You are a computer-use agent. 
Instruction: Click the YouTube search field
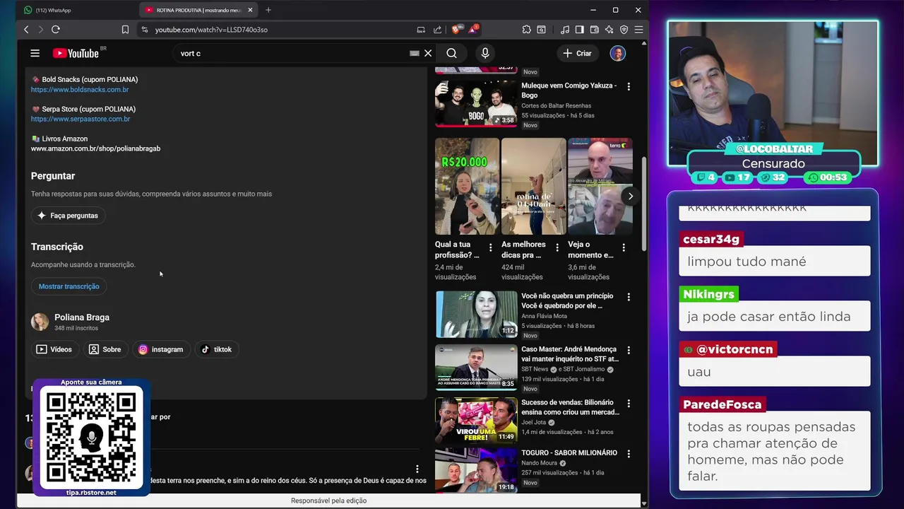[x=293, y=53]
